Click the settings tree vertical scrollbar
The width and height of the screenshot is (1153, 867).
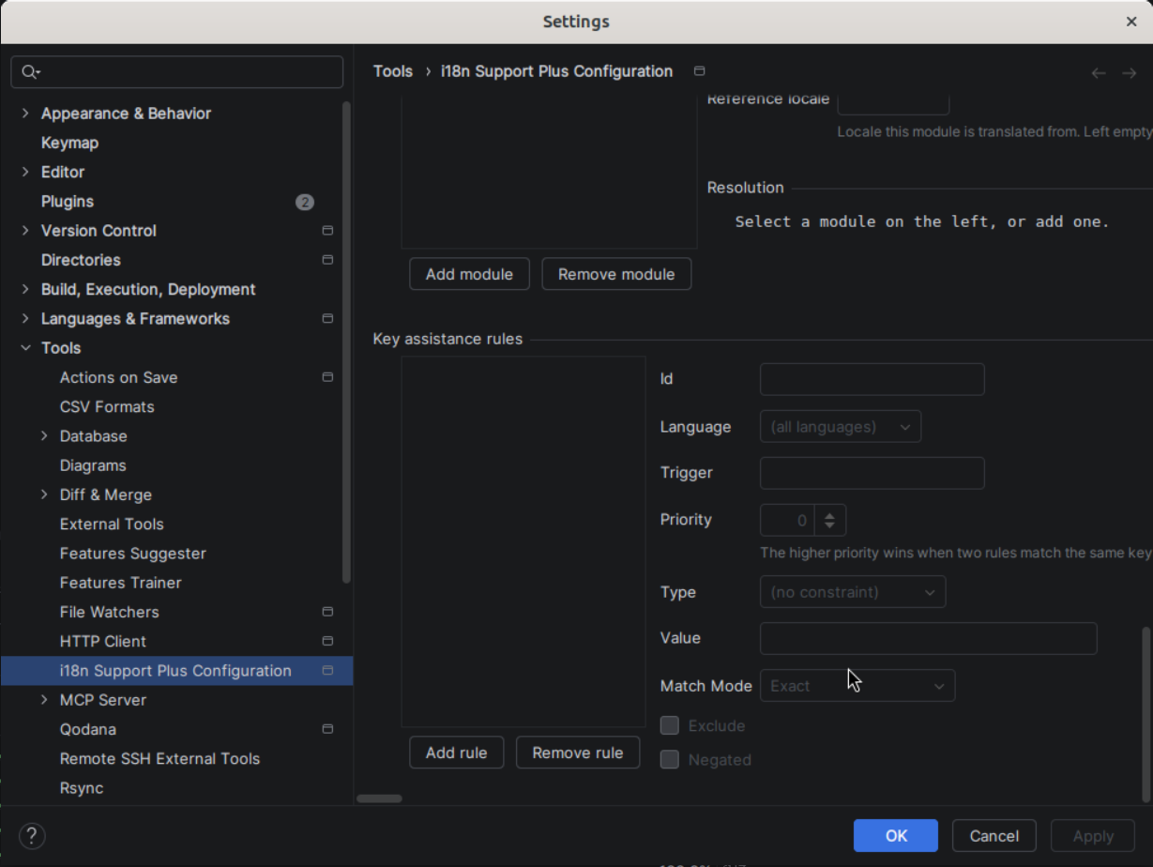pos(346,342)
